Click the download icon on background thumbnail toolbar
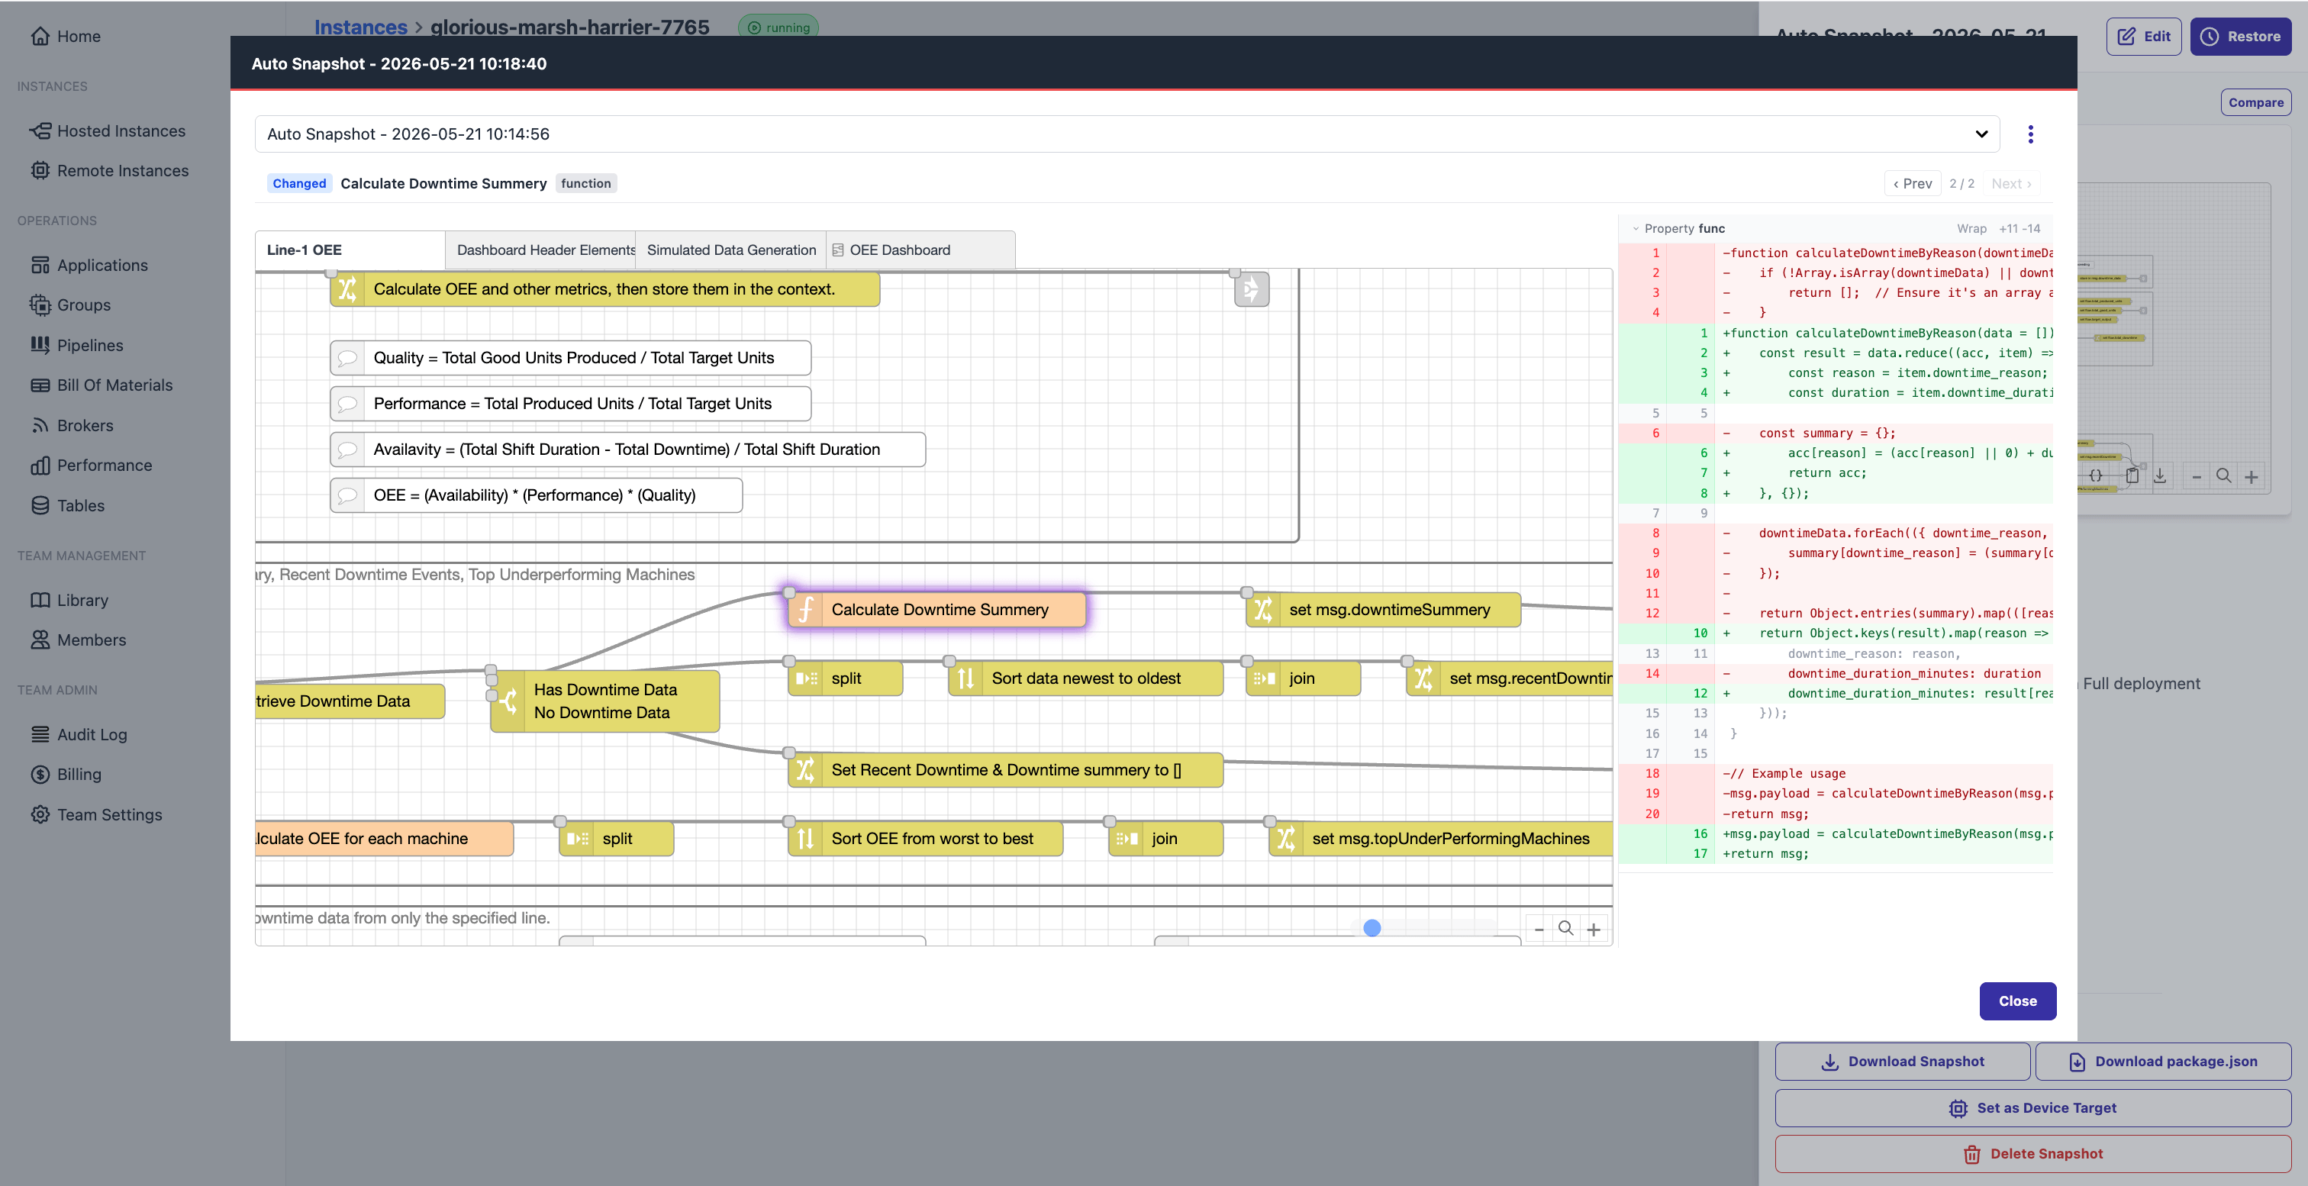Screen dimensions: 2308x1186 coord(2160,475)
